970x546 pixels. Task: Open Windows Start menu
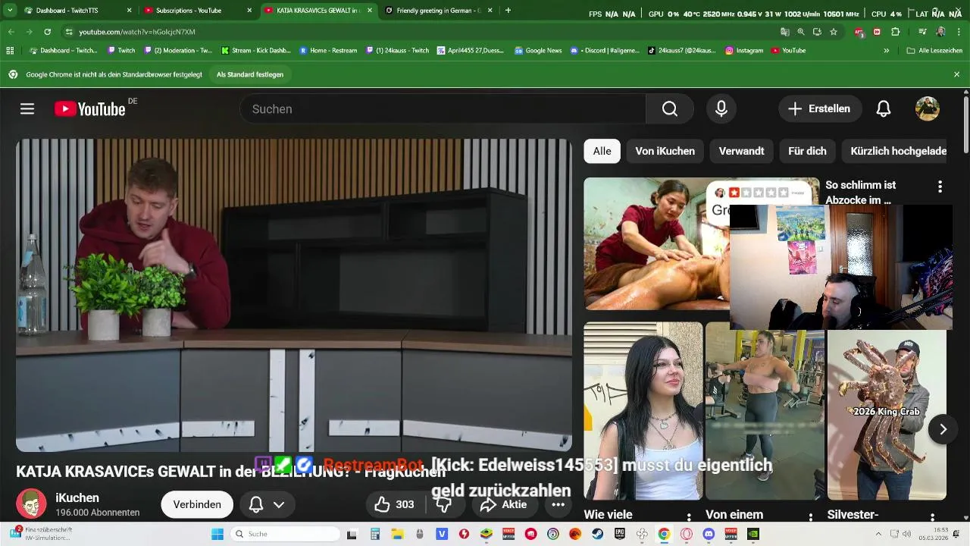click(x=217, y=534)
